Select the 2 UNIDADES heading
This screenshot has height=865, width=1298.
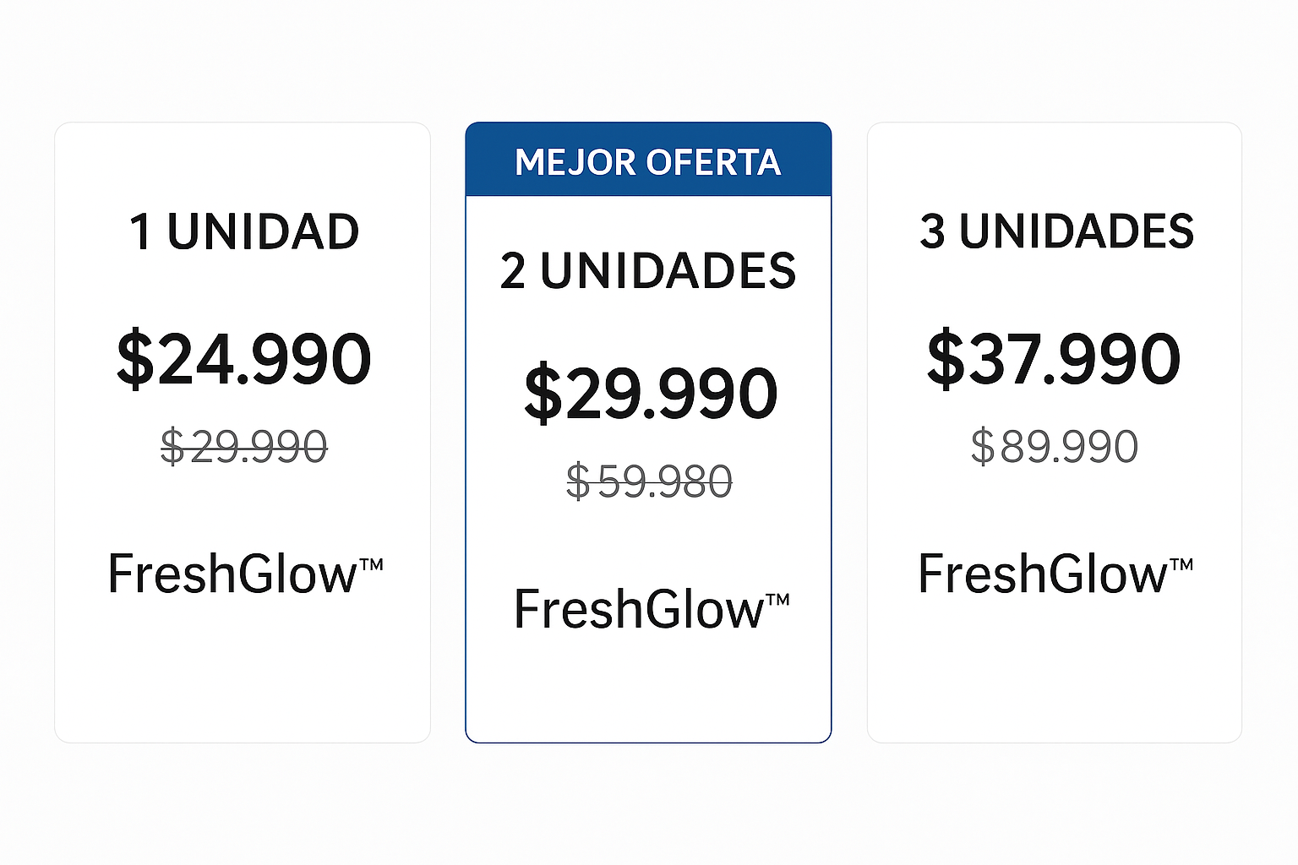pos(648,271)
